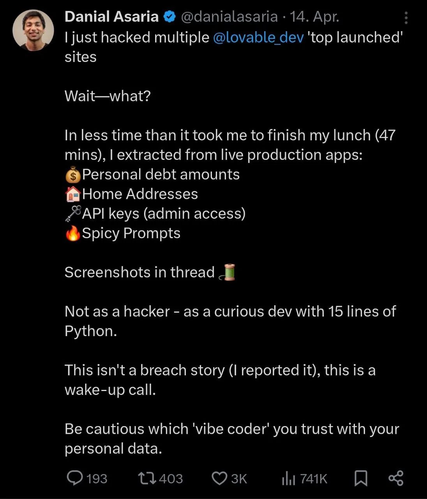Click the 3K likes count
The height and width of the screenshot is (499, 427).
tap(239, 479)
